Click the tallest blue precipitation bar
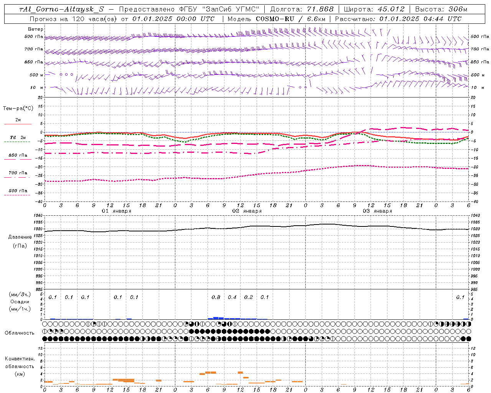Image resolution: width=491 pixels, height=393 pixels. click(216, 318)
